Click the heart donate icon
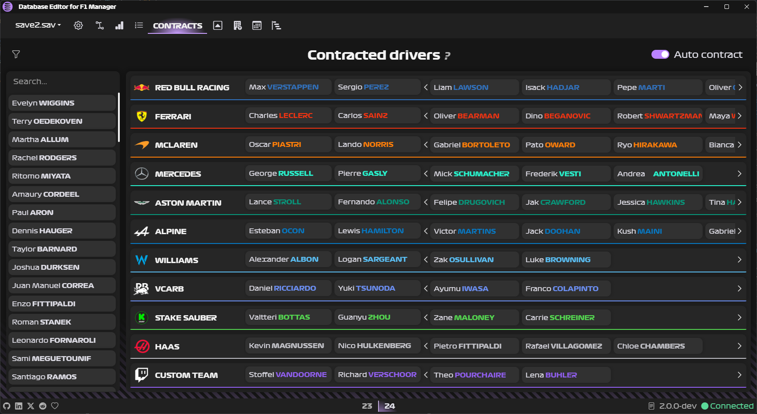This screenshot has width=757, height=414. (55, 406)
